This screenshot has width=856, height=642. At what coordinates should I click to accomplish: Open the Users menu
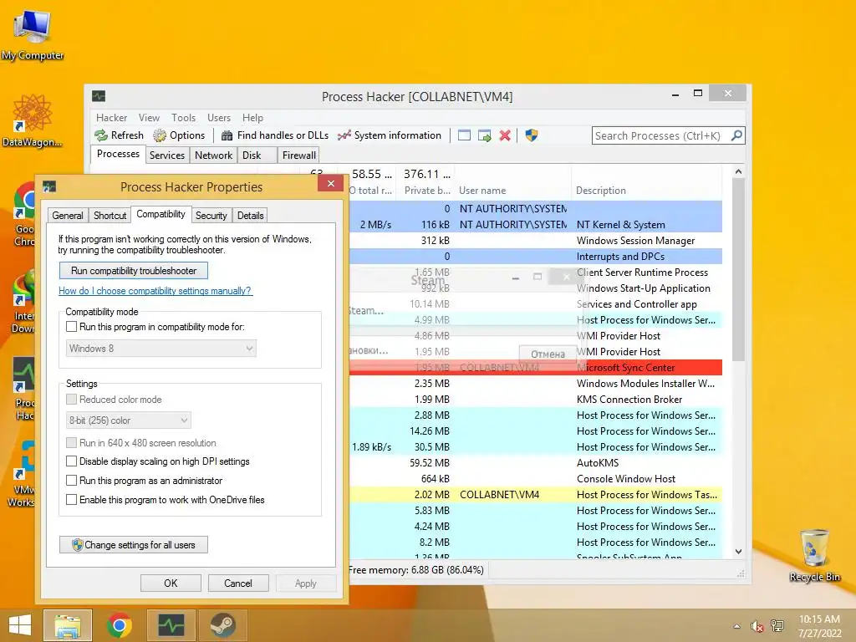pos(219,118)
